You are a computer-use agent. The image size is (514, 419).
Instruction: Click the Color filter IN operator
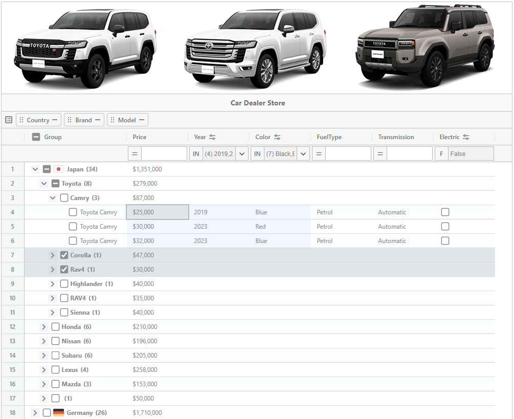click(257, 154)
